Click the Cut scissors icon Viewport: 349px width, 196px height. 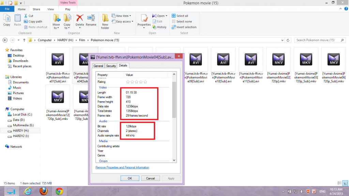(26, 16)
